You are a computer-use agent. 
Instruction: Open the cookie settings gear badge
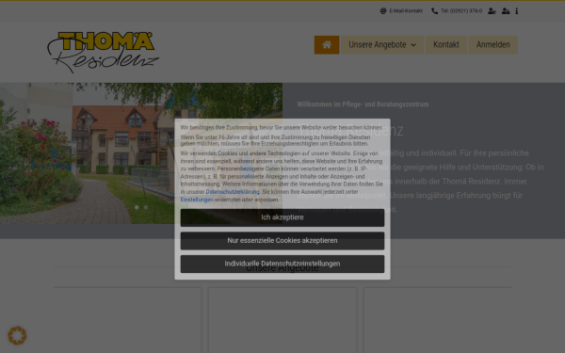(x=17, y=336)
